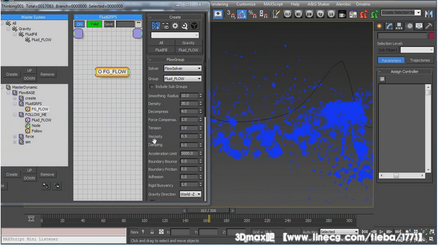Click the spiral dynamics icon in Create

[x=185, y=26]
